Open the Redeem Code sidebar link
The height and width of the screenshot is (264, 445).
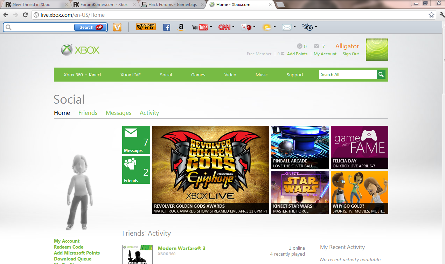[69, 247]
